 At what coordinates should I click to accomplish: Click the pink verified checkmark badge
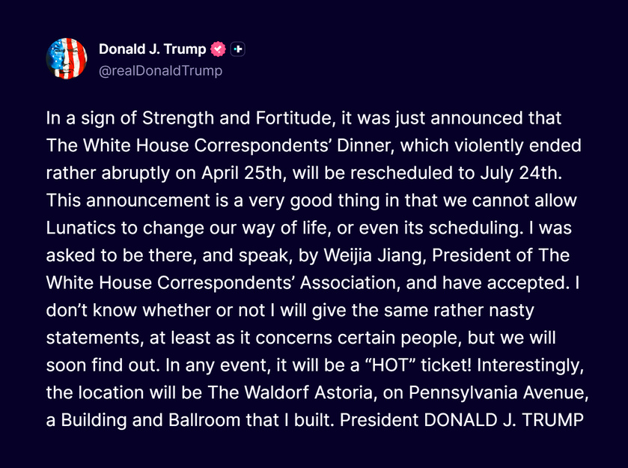pyautogui.click(x=219, y=49)
